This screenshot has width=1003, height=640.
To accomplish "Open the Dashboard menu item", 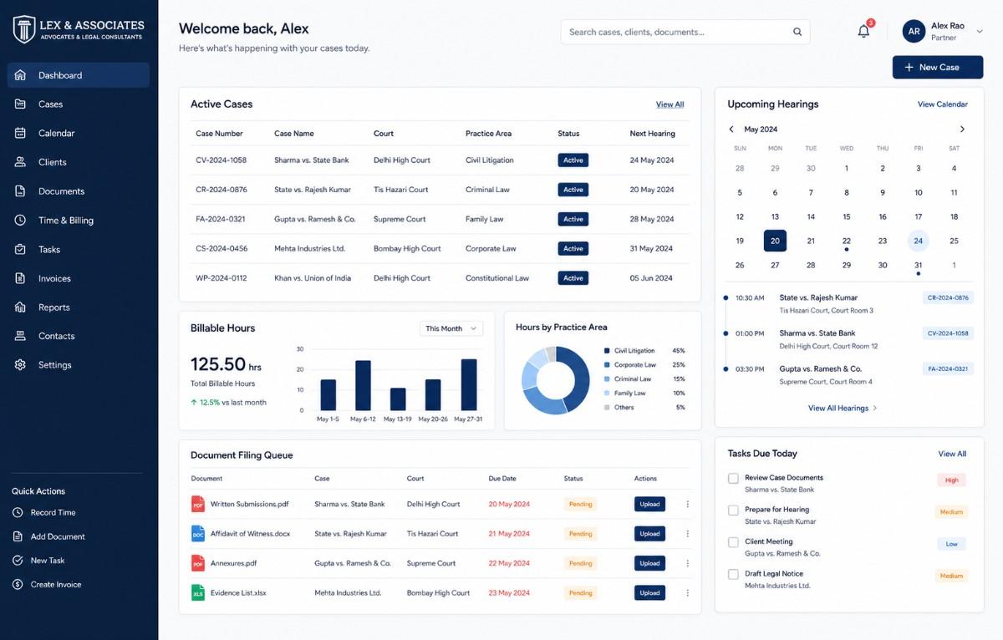I will click(79, 75).
